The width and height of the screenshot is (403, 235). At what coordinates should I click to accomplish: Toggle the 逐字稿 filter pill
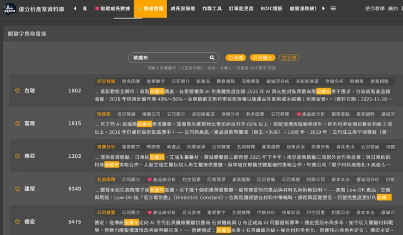coord(289,58)
